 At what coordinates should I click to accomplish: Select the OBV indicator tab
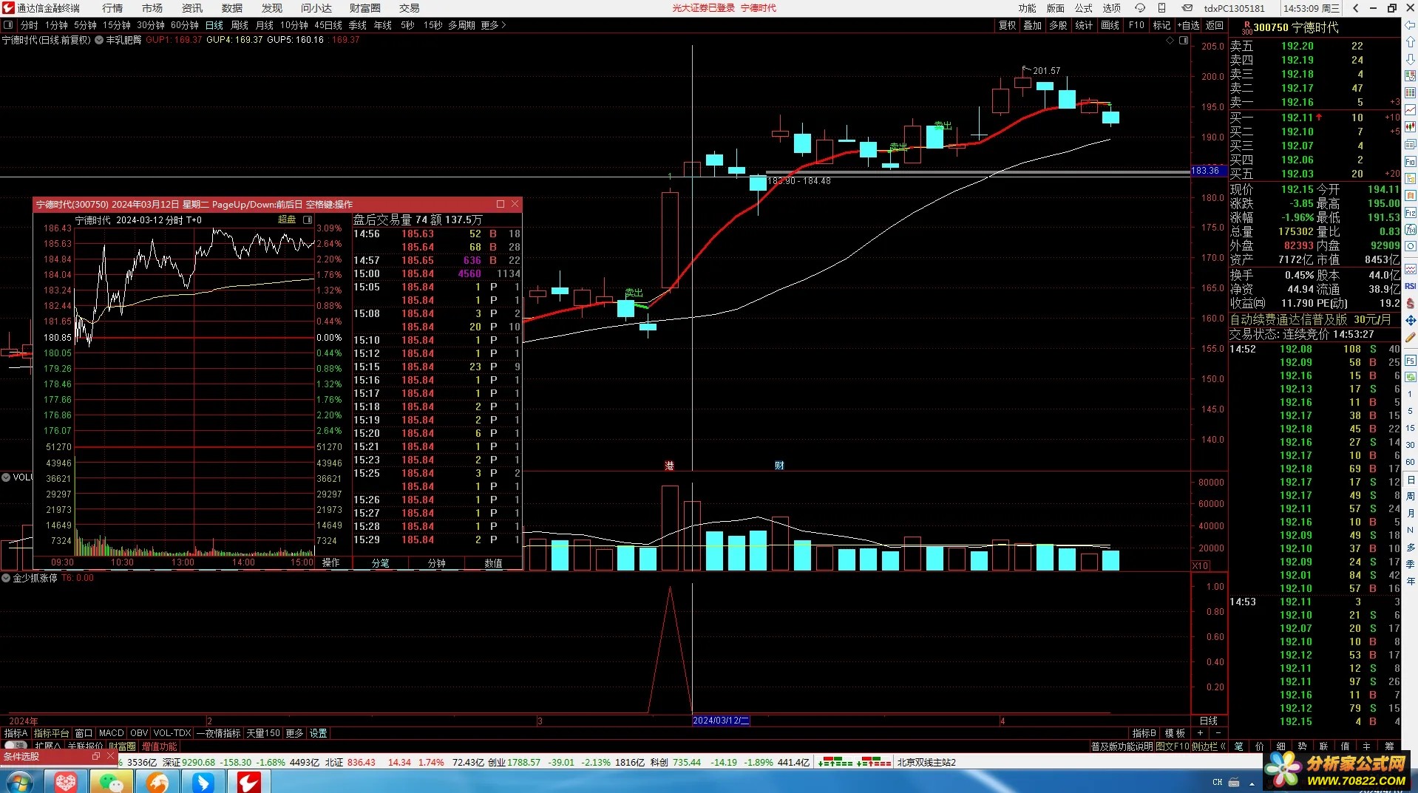(x=139, y=733)
